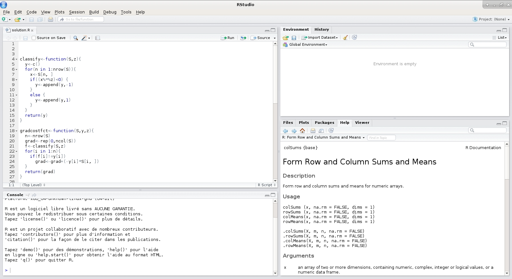The height and width of the screenshot is (279, 512).
Task: Collapse the if block fold at line 8
Action: (x=17, y=80)
